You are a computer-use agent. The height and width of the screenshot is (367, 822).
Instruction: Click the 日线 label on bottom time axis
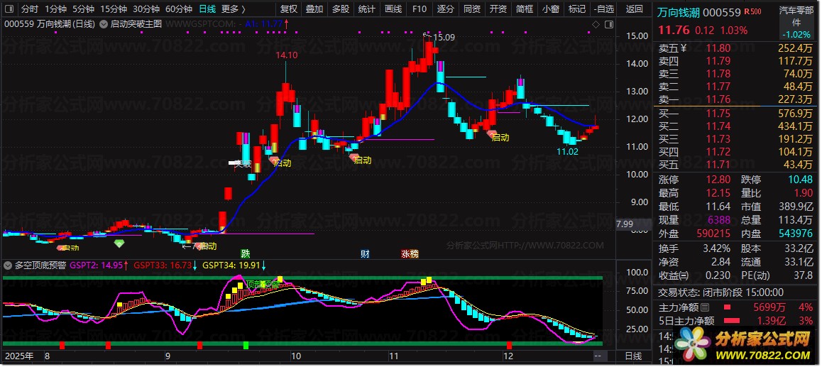[632, 355]
